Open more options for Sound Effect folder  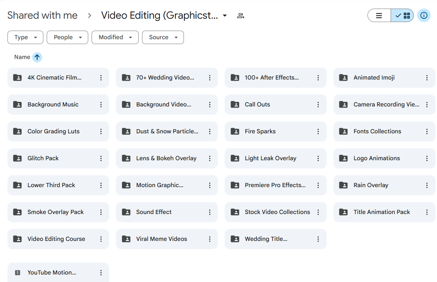[210, 212]
